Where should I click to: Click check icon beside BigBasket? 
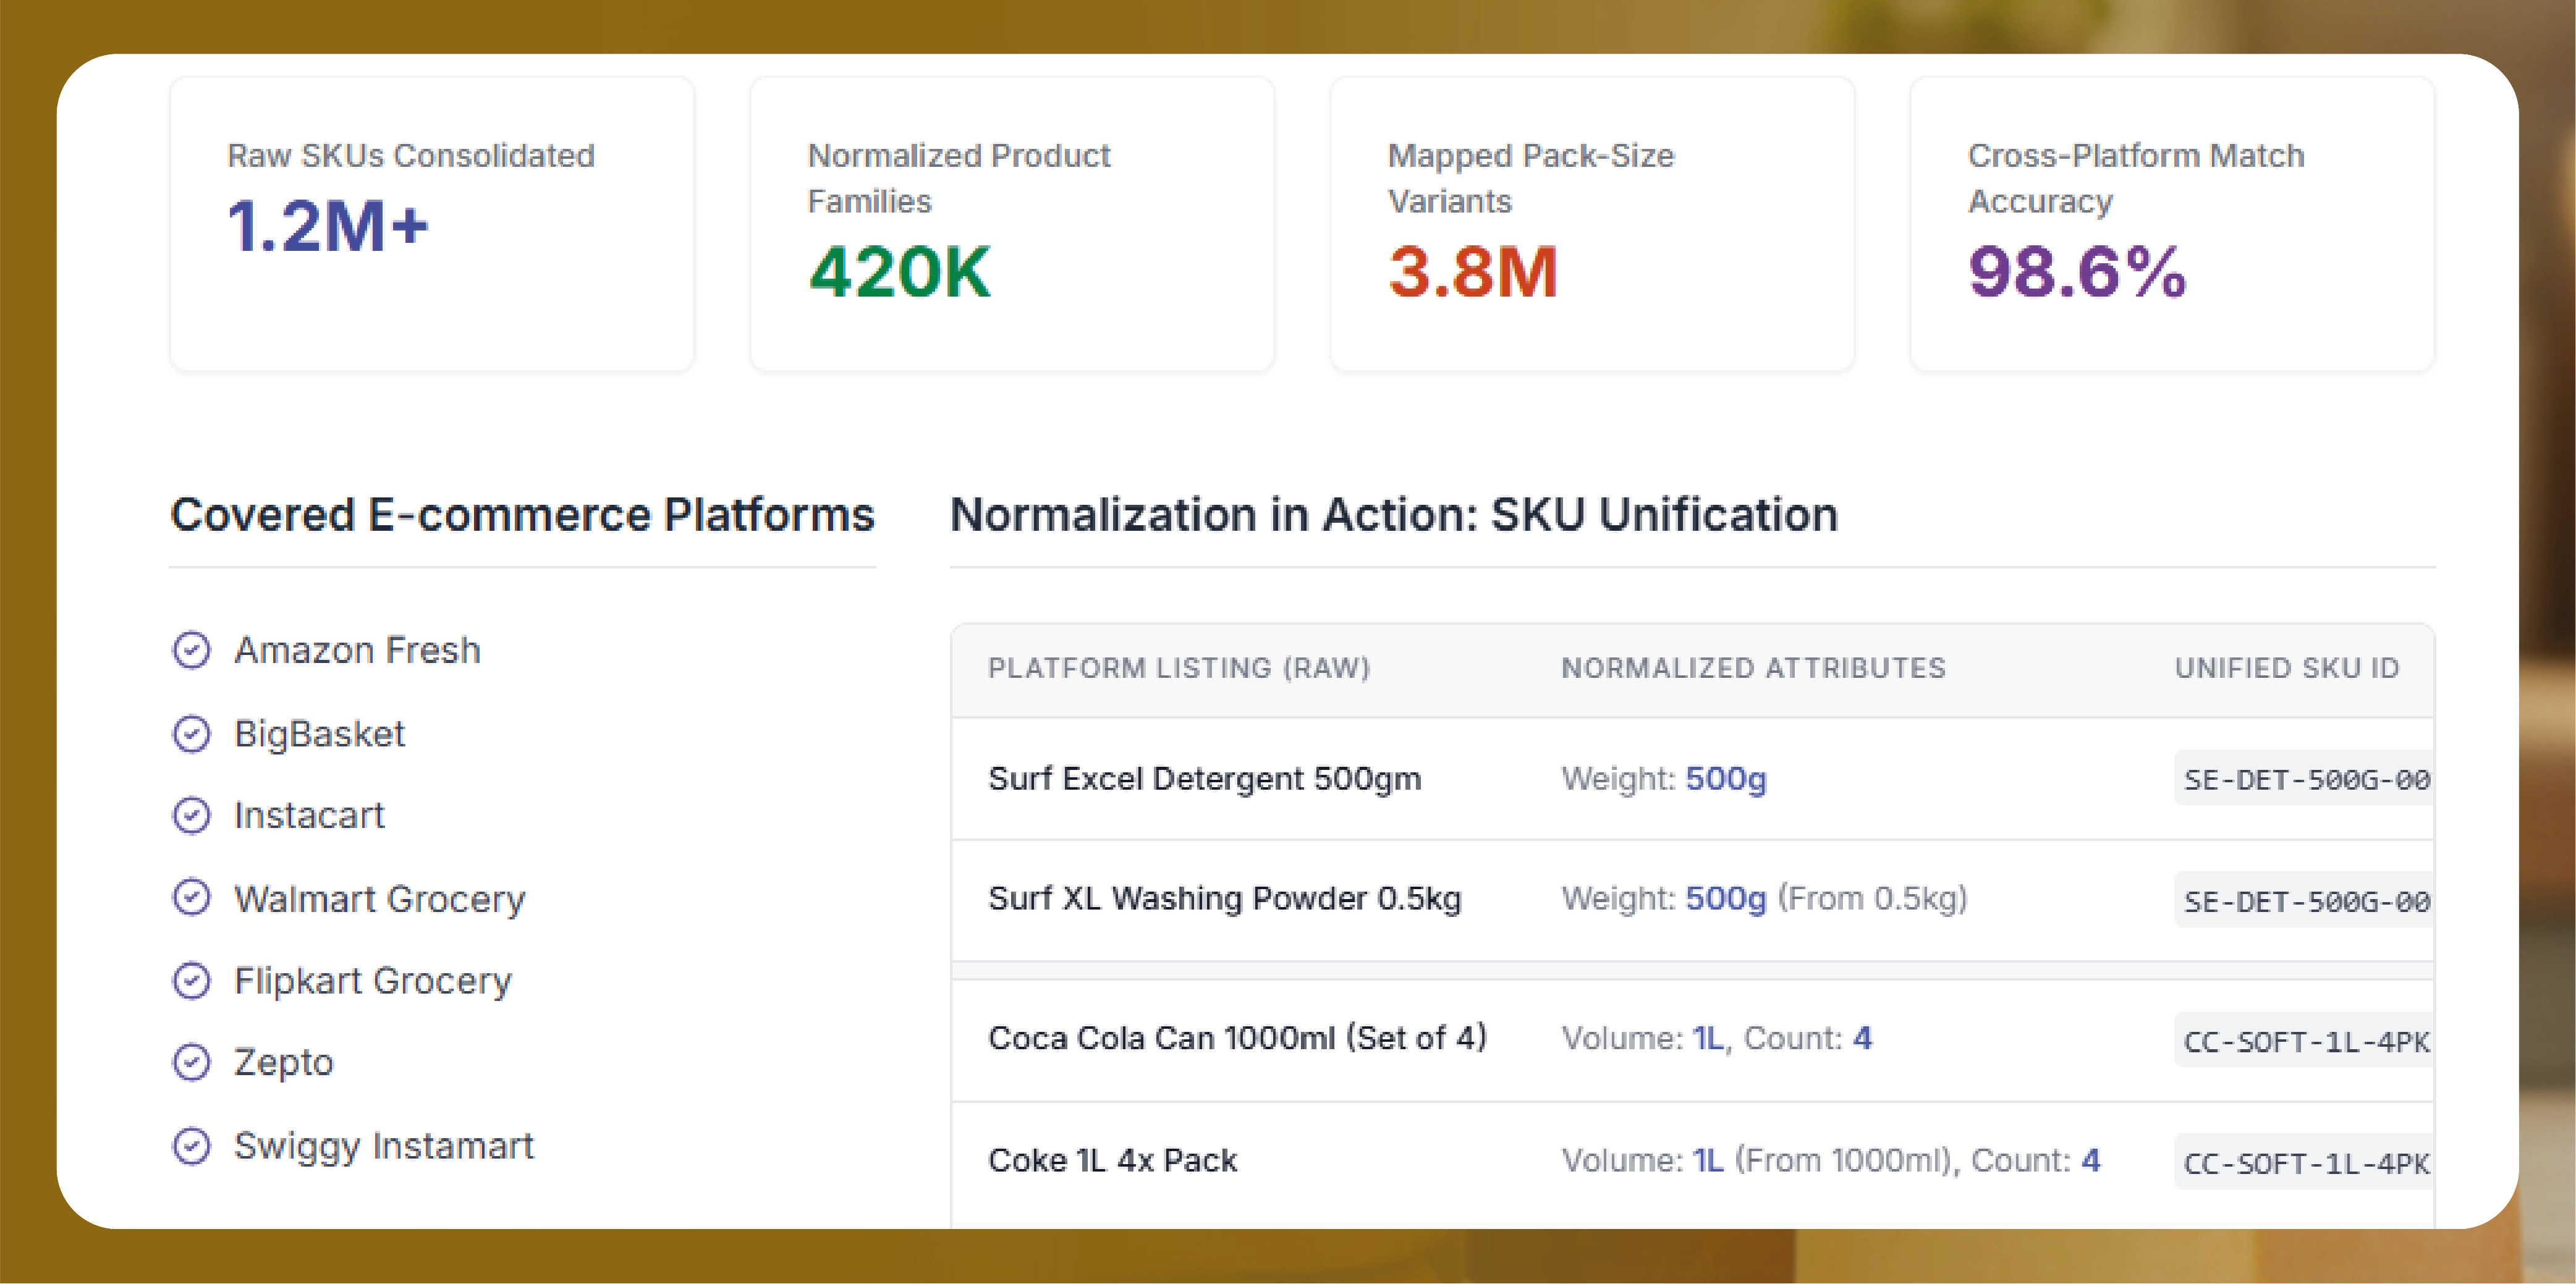[191, 734]
